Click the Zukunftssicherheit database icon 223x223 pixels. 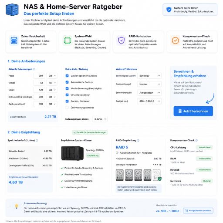(x=14, y=41)
